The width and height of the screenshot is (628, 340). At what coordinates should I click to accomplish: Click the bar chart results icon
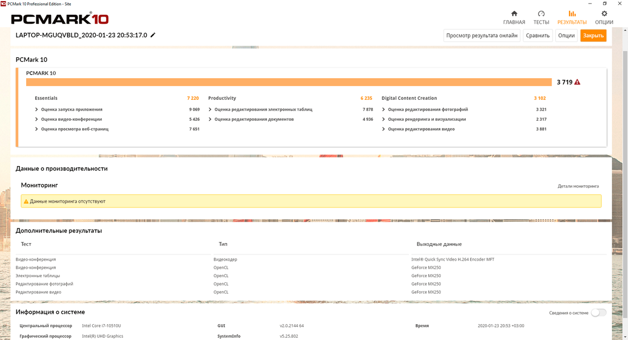tap(572, 14)
